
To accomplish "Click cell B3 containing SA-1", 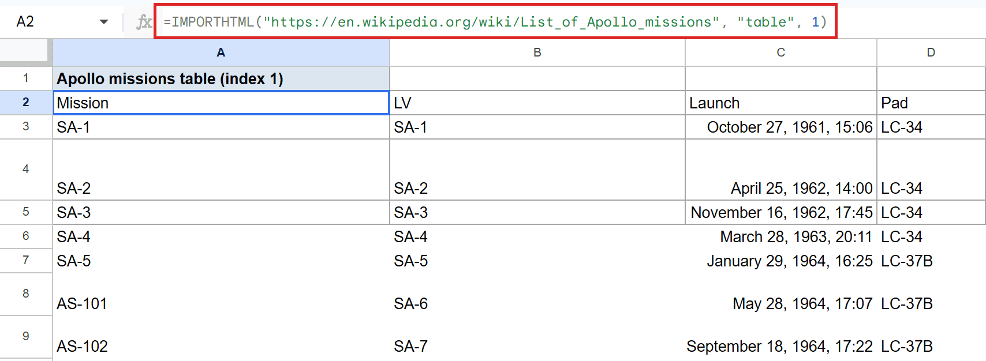I will pyautogui.click(x=537, y=127).
